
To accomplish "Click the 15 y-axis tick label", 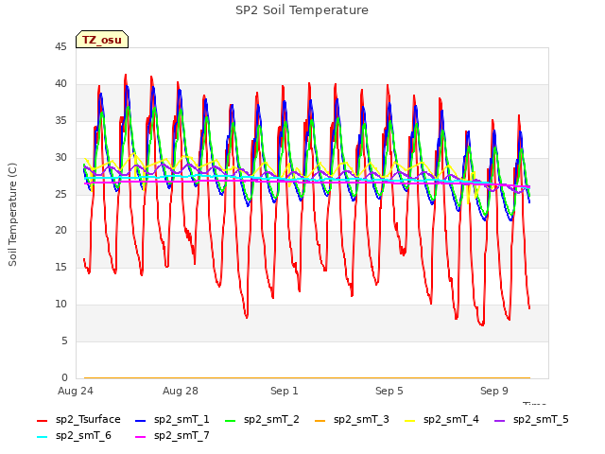I will pyautogui.click(x=60, y=267).
